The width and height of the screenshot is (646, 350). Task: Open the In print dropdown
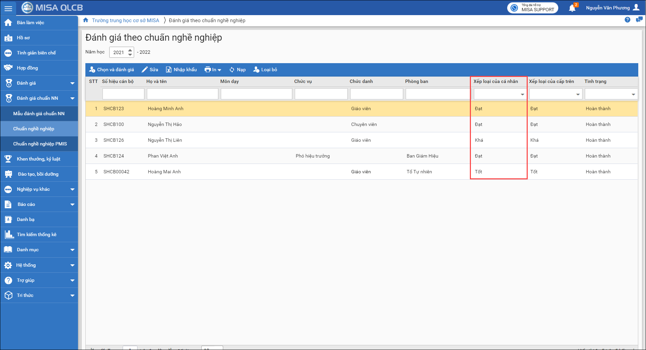(213, 70)
